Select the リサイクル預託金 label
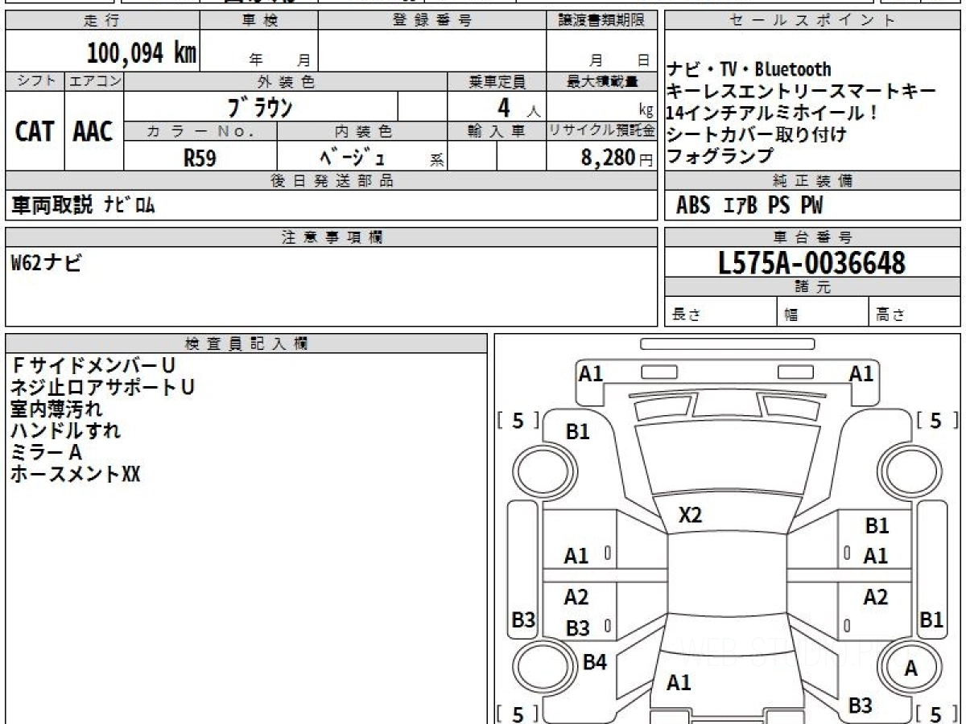 point(602,131)
